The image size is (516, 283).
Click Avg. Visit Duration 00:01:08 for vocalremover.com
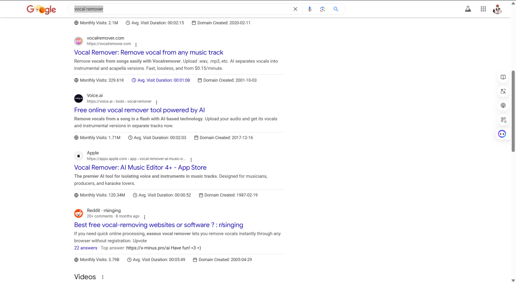163,80
